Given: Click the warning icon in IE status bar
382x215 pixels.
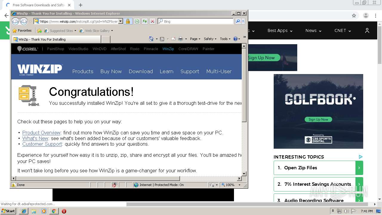Looking at the screenshot, I should tap(13, 185).
